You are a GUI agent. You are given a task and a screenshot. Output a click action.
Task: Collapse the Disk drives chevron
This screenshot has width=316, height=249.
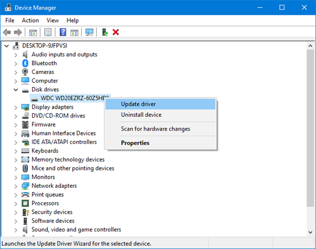pyautogui.click(x=16, y=90)
